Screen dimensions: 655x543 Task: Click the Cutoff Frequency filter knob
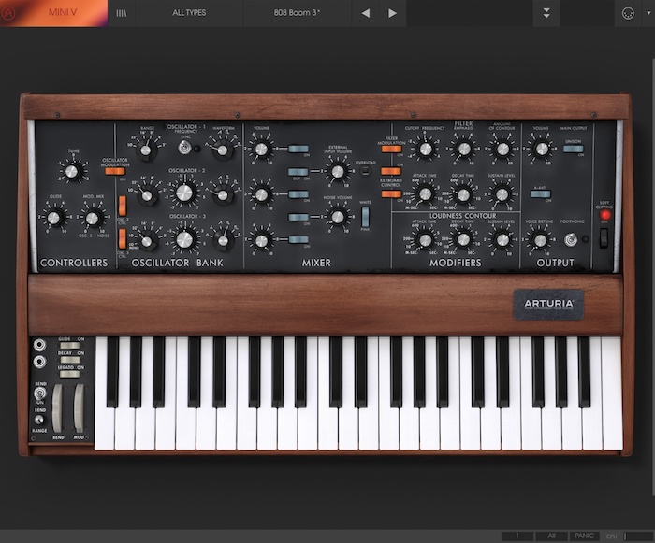click(x=425, y=150)
